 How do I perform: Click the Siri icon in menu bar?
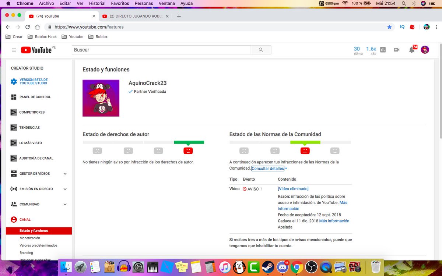(423, 3)
